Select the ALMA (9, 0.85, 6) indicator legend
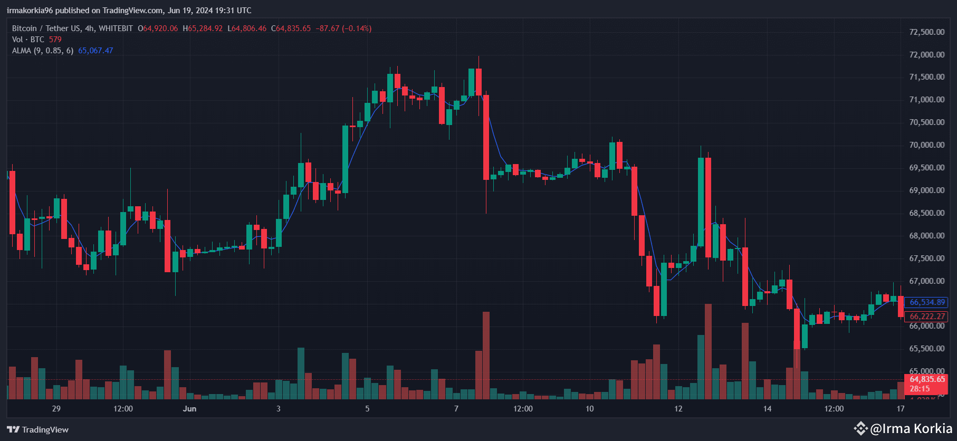The width and height of the screenshot is (957, 441). (x=43, y=51)
